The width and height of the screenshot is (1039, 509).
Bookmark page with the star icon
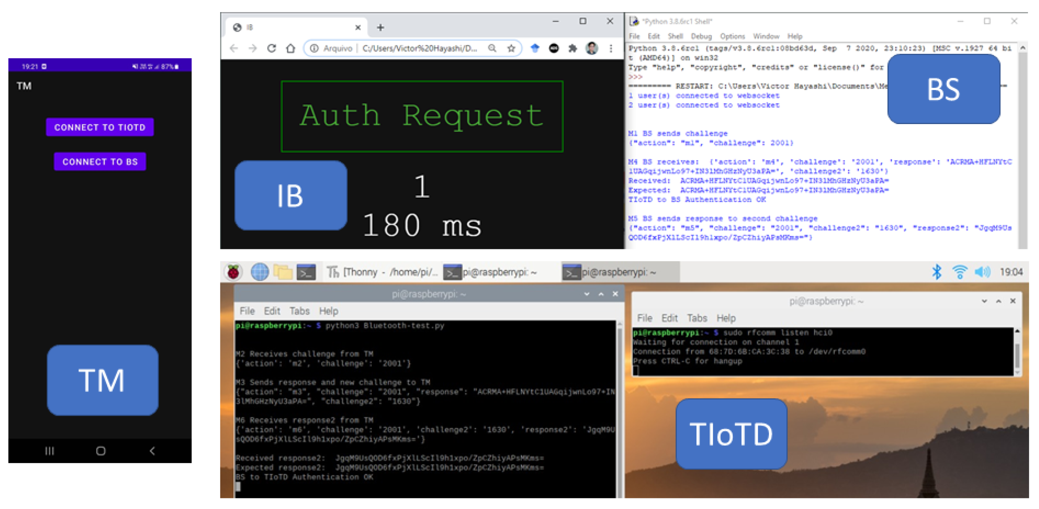coord(511,48)
